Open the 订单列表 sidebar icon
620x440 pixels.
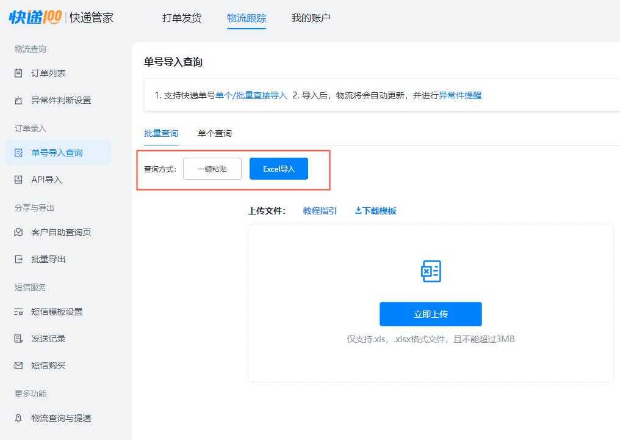click(20, 73)
